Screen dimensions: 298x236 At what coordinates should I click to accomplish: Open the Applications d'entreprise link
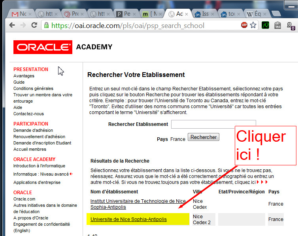[37, 182]
